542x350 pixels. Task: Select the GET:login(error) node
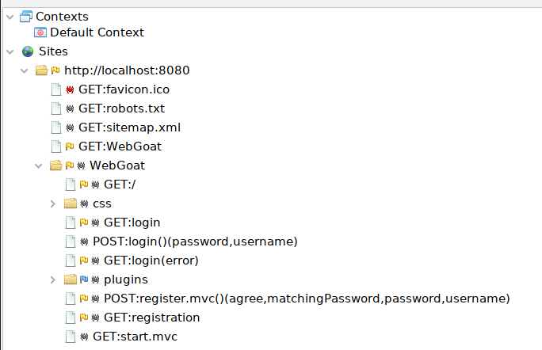point(151,261)
